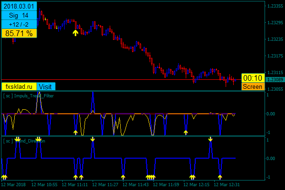
Task: Click the 12 Mar 12:15 time axis label
Action: pyautogui.click(x=196, y=185)
